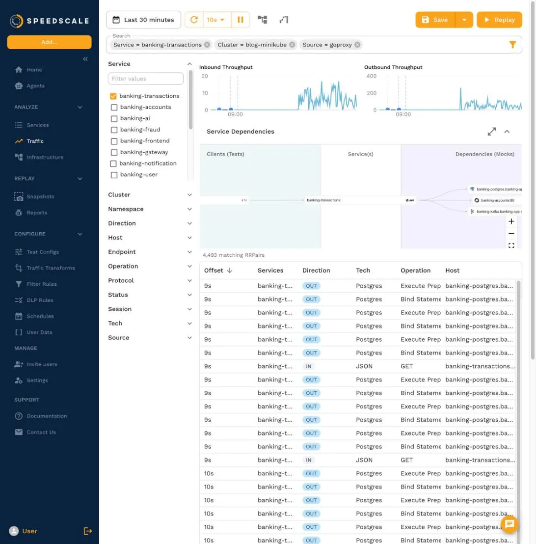
Task: Collapse the Service filter section
Action: tap(189, 64)
